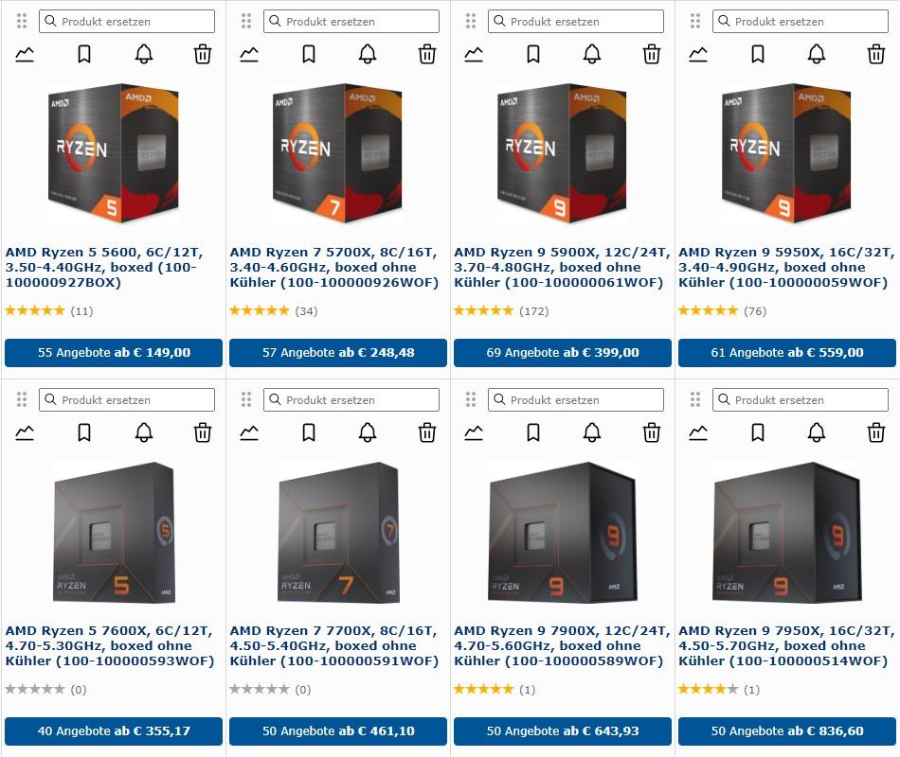900x757 pixels.
Task: Bookmark the Ryzen 9 7900X
Action: pyautogui.click(x=533, y=432)
